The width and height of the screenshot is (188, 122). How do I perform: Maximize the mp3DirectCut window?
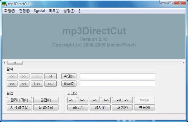click(x=170, y=3)
